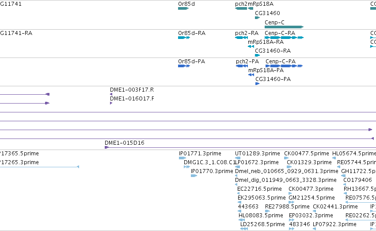This screenshot has height=231, width=376.
Task: Click the Or85d gene label
Action: (186, 4)
